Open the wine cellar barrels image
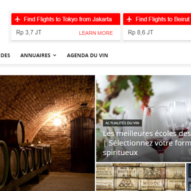191x191 pixels. 47,133
